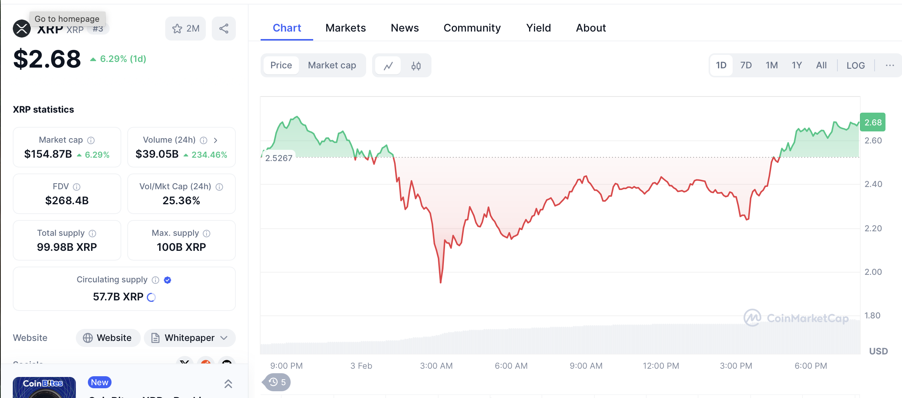
Task: Click Market cap info icon
Action: [91, 140]
